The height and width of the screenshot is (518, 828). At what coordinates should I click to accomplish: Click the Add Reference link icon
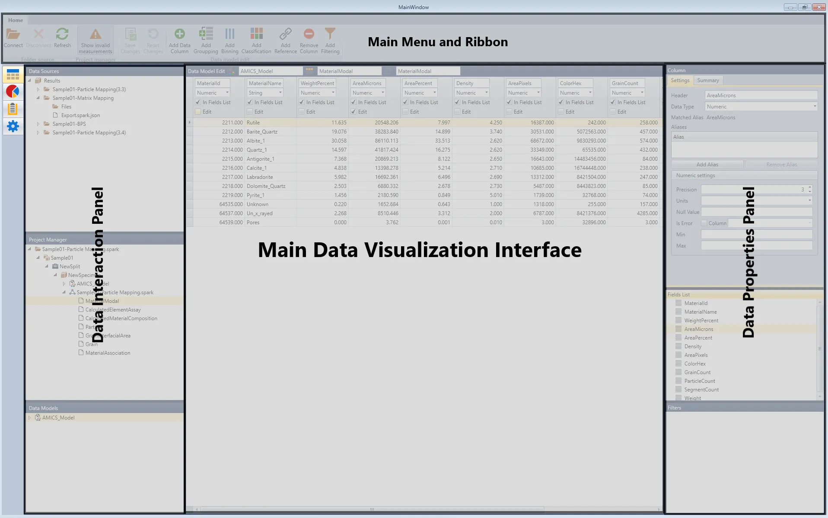(x=286, y=34)
